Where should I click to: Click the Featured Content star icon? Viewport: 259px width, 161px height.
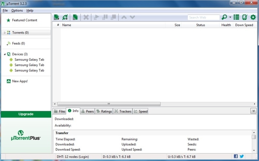point(8,20)
